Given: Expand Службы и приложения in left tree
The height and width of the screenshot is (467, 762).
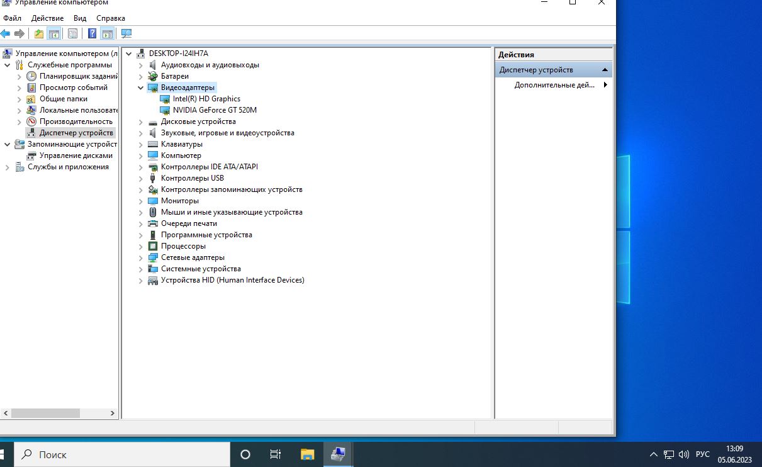Looking at the screenshot, I should tap(8, 167).
